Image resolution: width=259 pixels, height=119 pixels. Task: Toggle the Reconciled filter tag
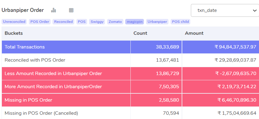64,22
